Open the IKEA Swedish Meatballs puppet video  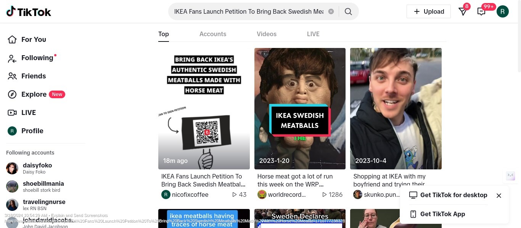[x=300, y=108]
